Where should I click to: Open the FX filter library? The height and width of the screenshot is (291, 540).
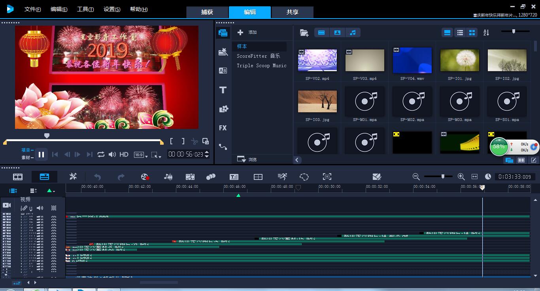pos(223,128)
